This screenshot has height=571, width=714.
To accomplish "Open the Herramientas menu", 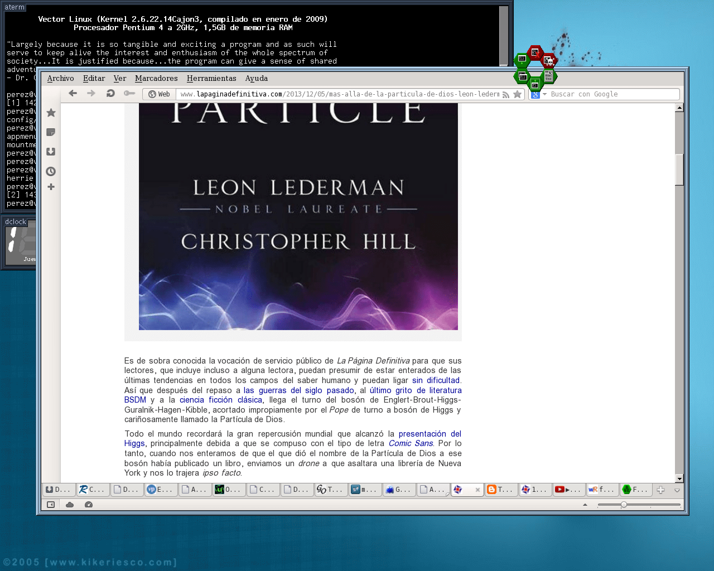I will click(211, 79).
